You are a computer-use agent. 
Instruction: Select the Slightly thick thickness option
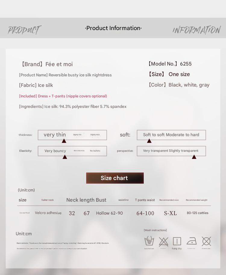pyautogui.click(x=95, y=135)
